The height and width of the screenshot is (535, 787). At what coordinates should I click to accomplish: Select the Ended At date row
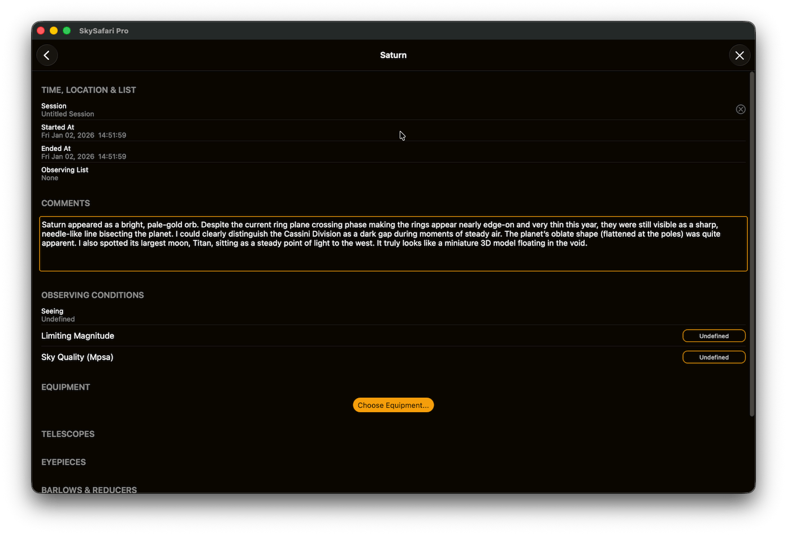[393, 153]
